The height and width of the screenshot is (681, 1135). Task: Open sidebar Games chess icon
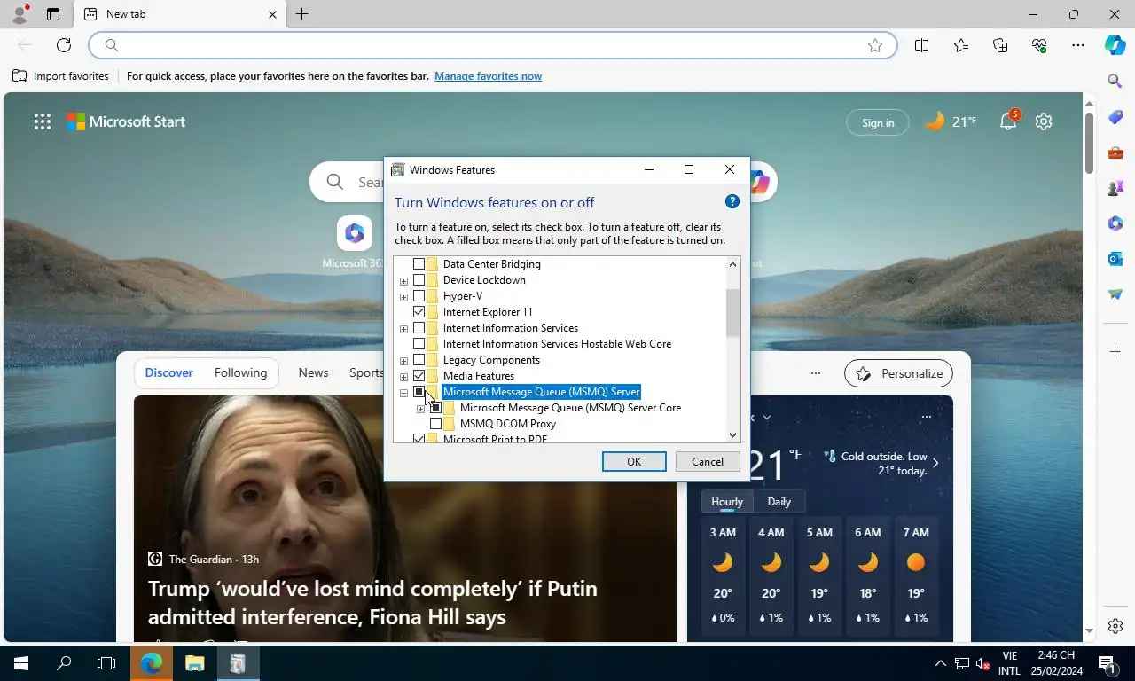coord(1115,188)
